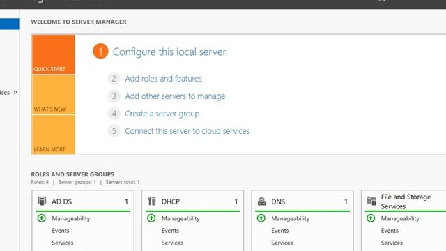This screenshot has width=446, height=251.
Task: Click step 5 number circle
Action: [x=114, y=131]
